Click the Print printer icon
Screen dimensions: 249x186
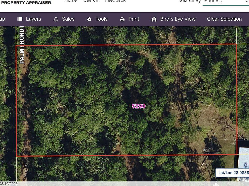[122, 19]
